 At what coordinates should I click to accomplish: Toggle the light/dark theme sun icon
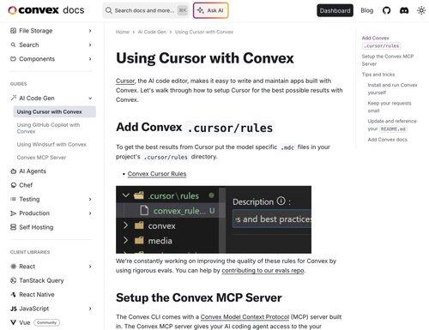[421, 10]
